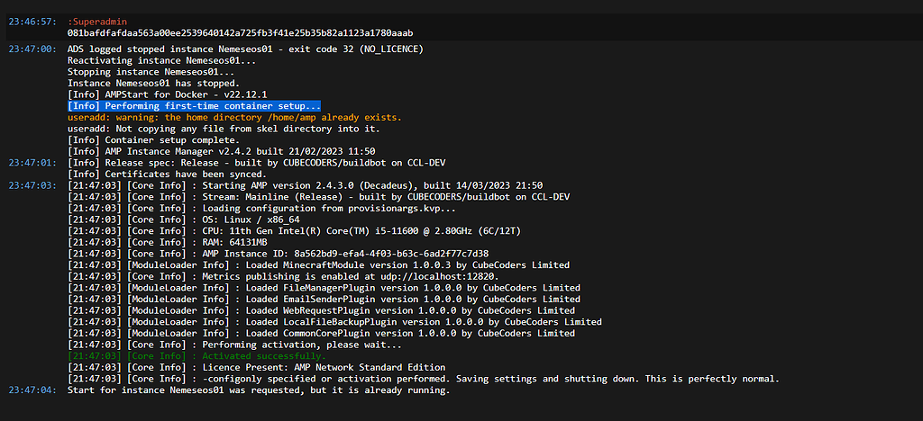Click the "Container setup complete." line
The image size is (923, 421).
point(161,139)
